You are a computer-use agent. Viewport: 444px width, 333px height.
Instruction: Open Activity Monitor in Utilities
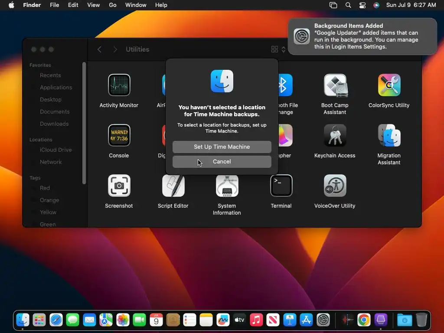click(x=119, y=85)
